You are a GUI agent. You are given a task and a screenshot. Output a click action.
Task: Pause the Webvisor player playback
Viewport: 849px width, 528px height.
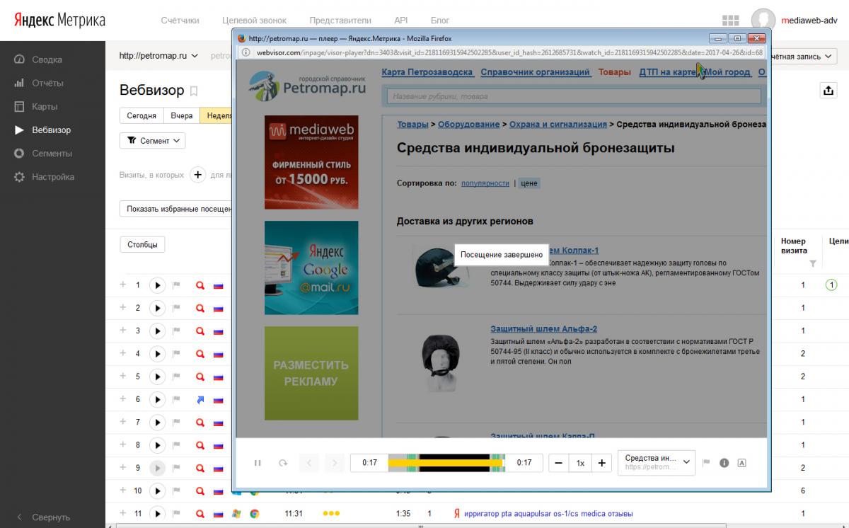(258, 463)
